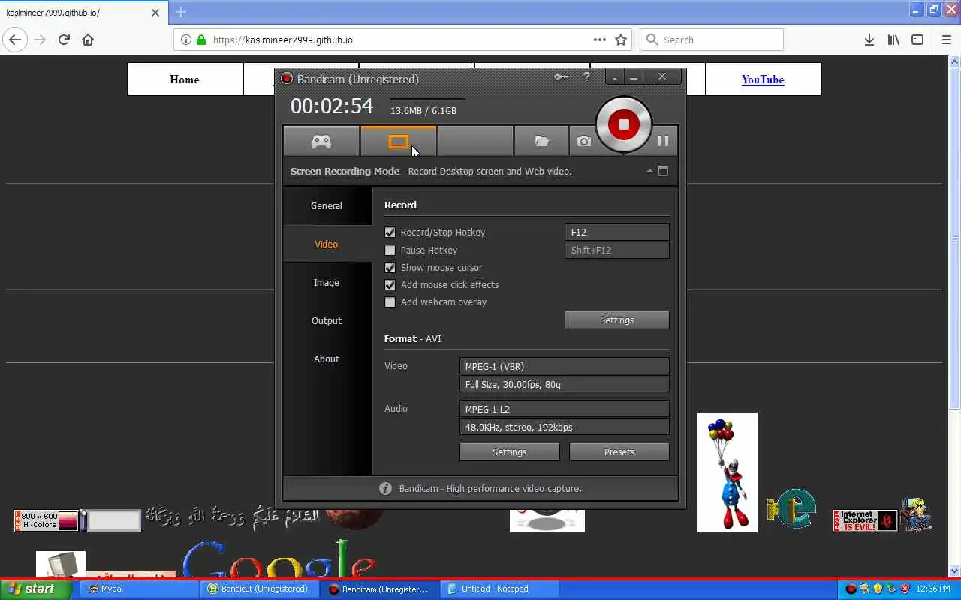The height and width of the screenshot is (600, 961).
Task: Uncheck Record/Stop Hotkey checkbox
Action: tap(390, 232)
